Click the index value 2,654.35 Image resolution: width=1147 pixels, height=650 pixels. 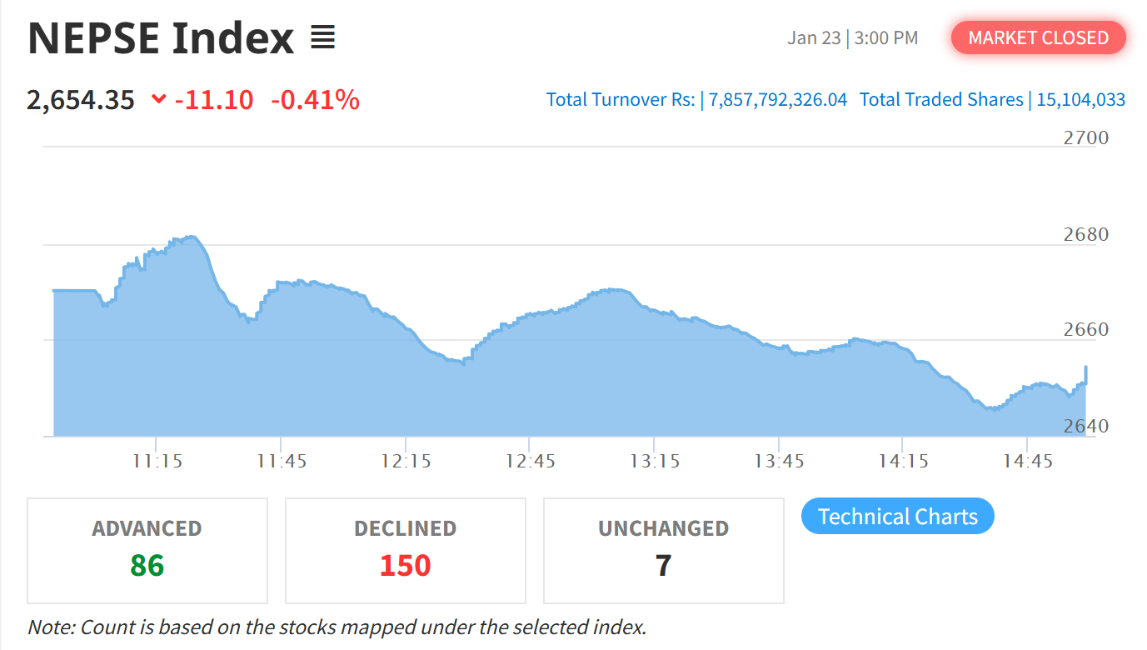[x=81, y=100]
